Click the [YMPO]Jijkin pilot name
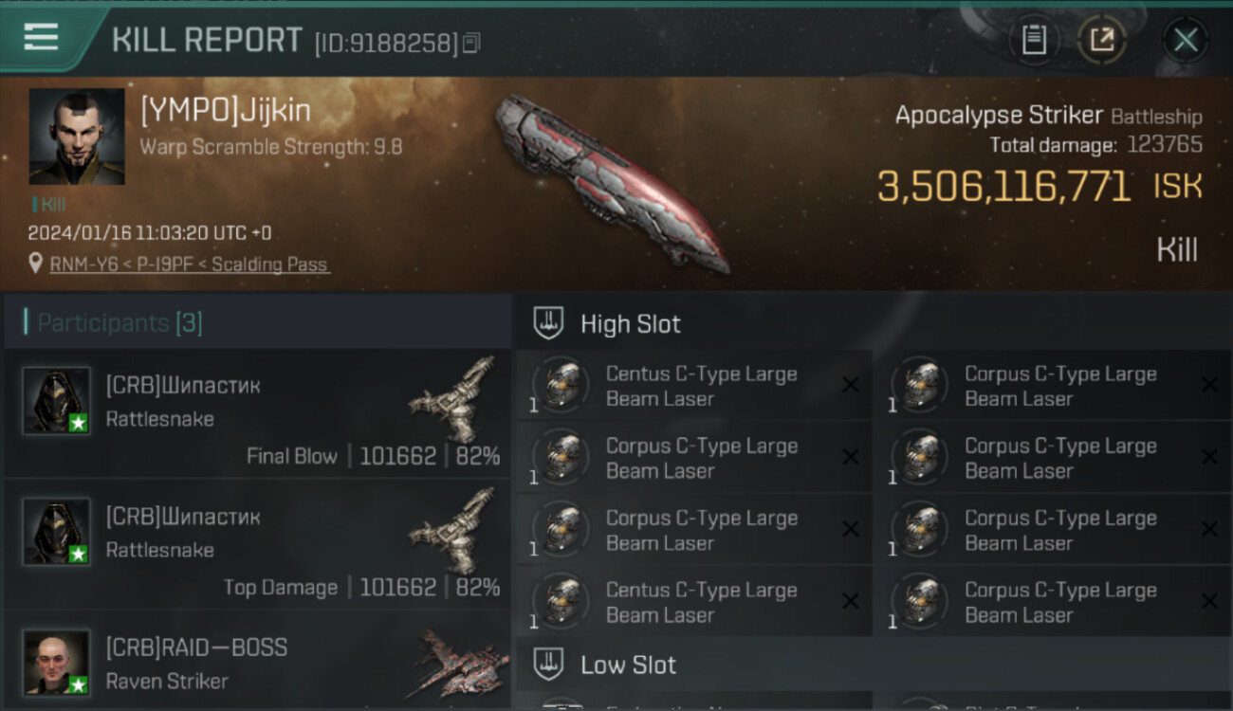 point(226,111)
